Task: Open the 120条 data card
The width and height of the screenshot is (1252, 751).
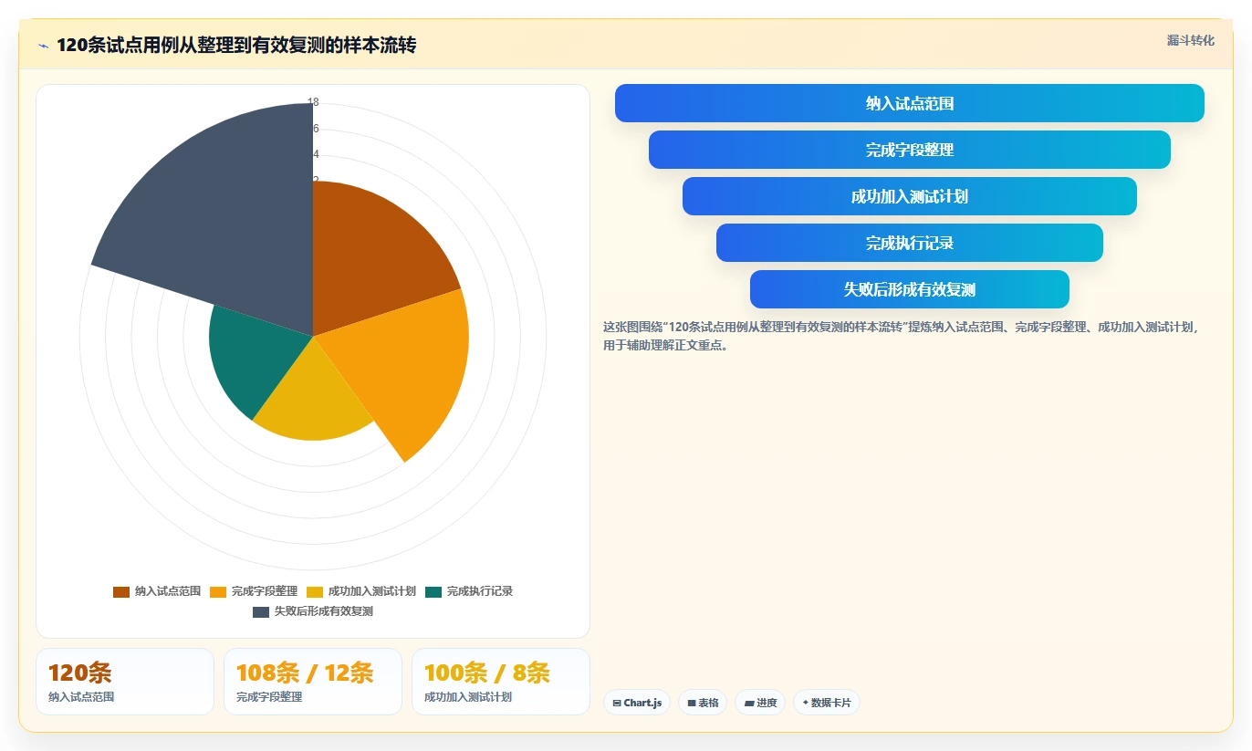Action: [x=125, y=682]
